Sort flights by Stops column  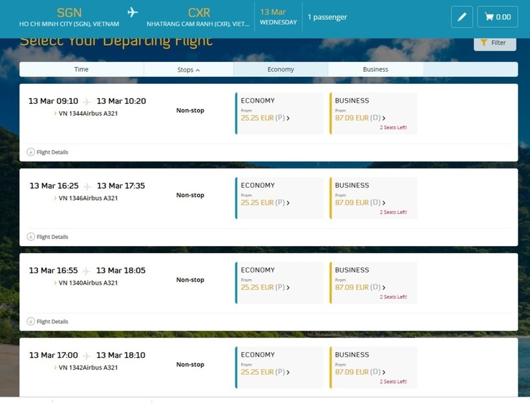(x=188, y=70)
